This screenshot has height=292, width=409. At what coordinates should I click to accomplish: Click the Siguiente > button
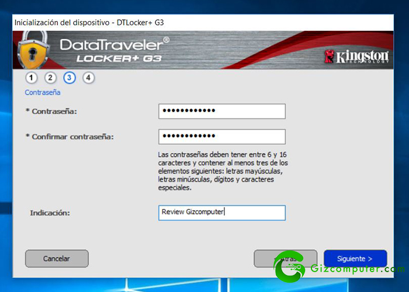coord(355,259)
